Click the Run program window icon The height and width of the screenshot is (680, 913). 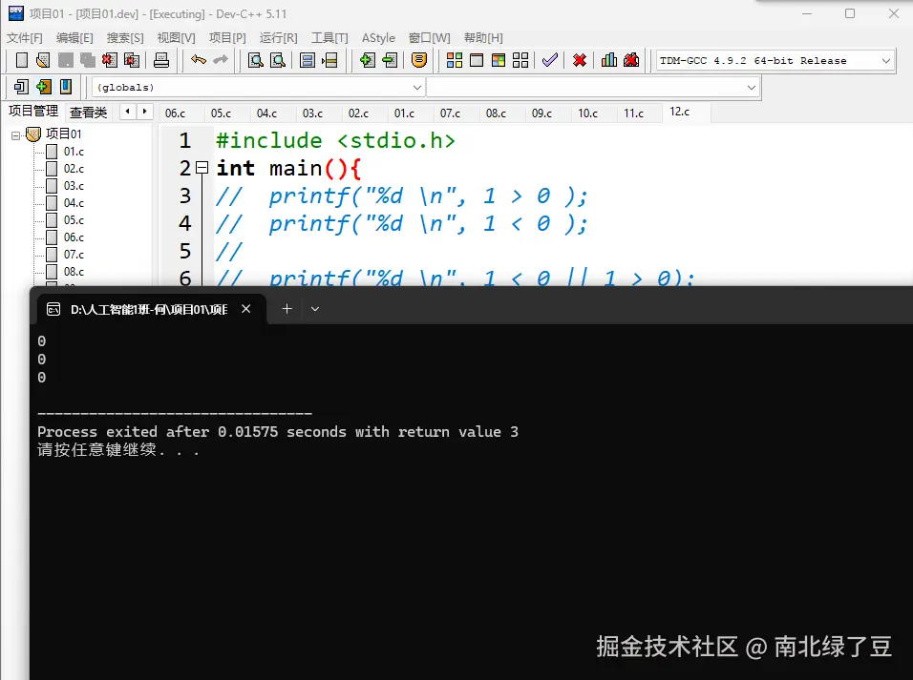click(x=477, y=60)
